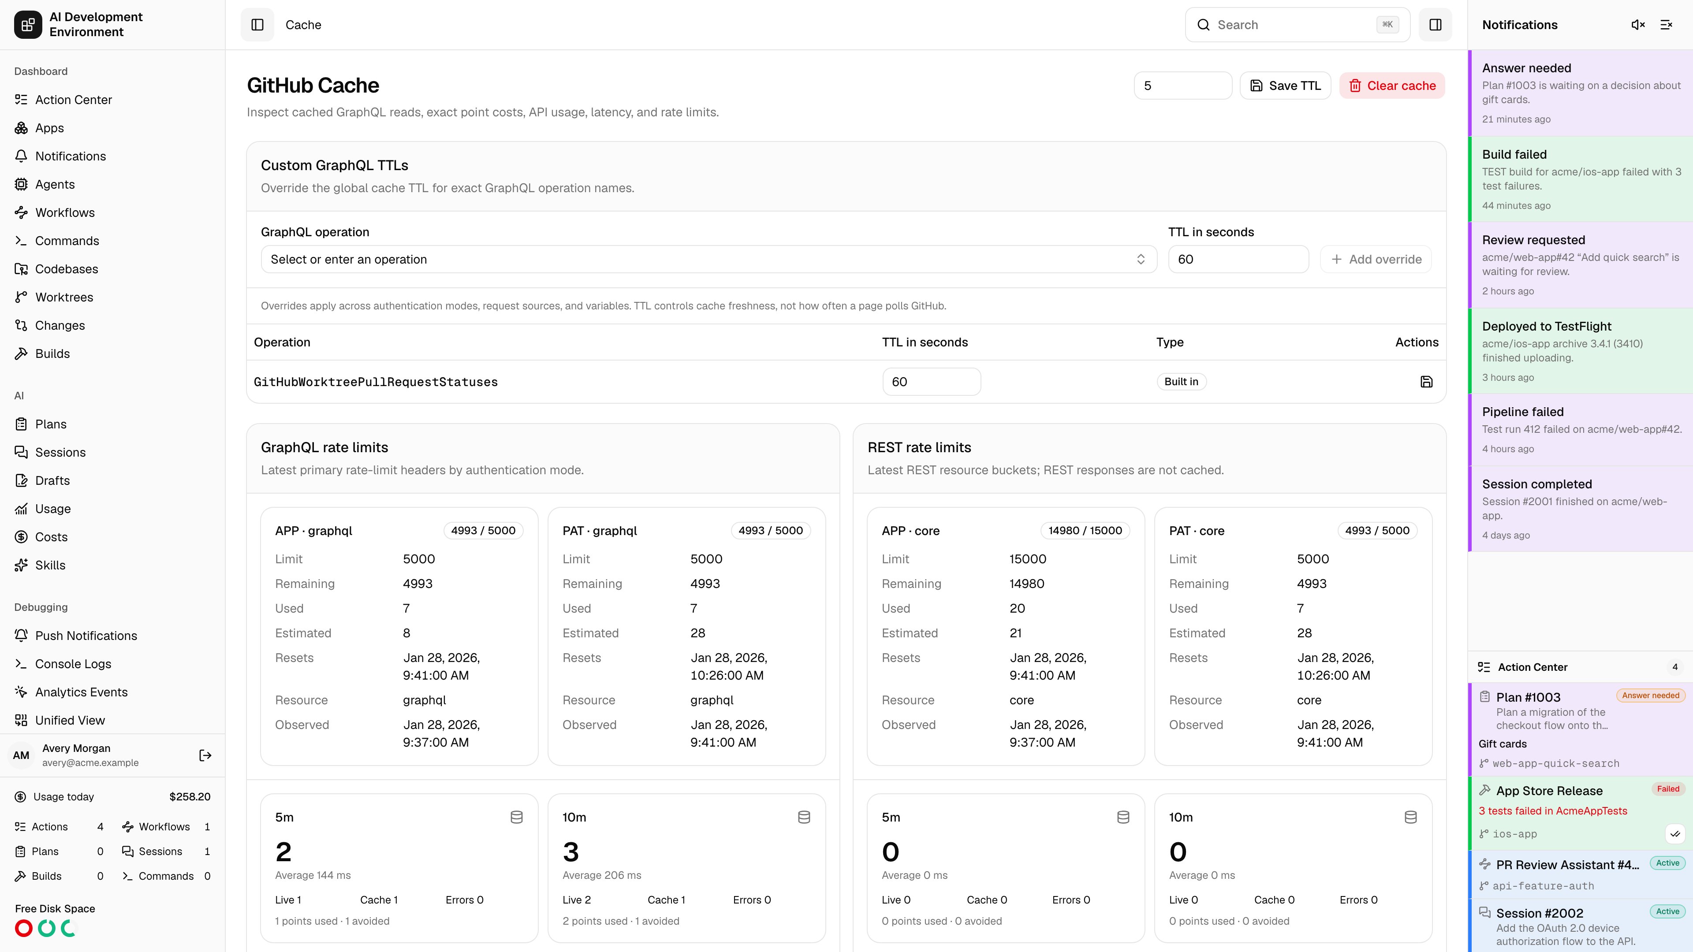The height and width of the screenshot is (952, 1693).
Task: Expand the GraphQL operation combo box
Action: tap(709, 260)
